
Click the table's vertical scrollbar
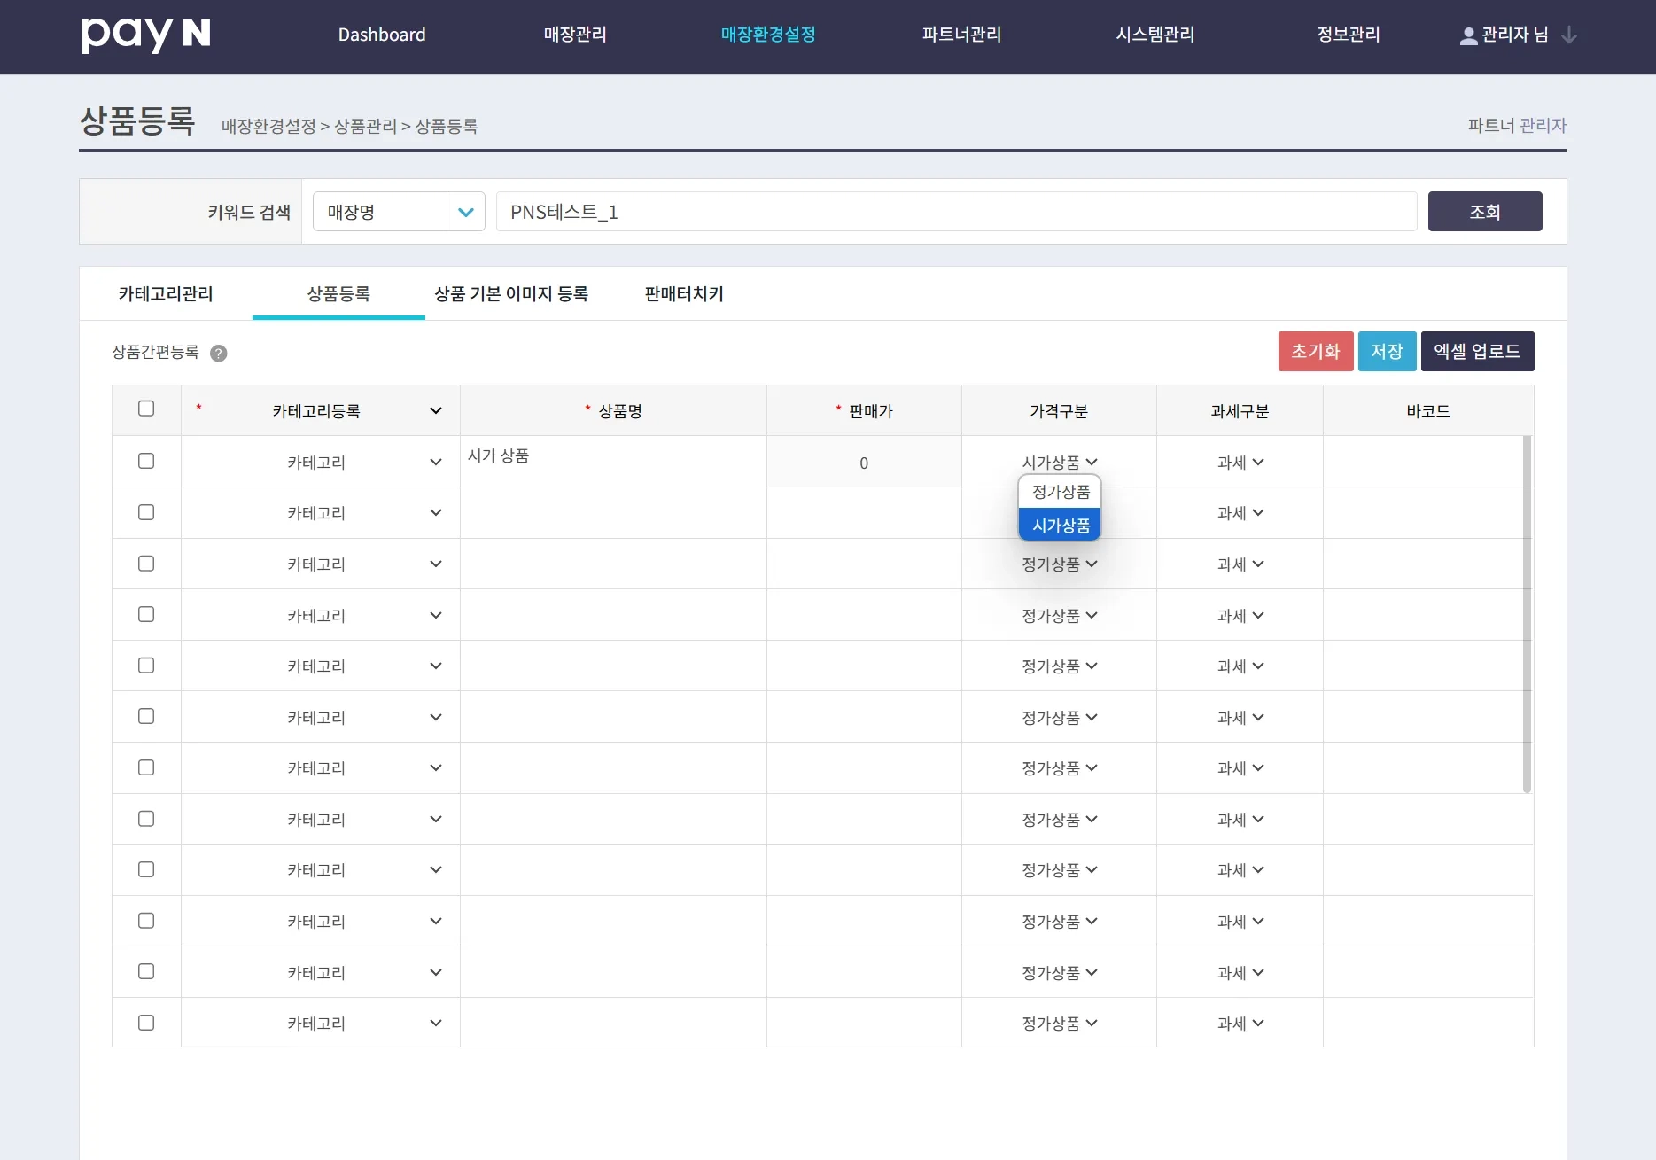point(1526,613)
